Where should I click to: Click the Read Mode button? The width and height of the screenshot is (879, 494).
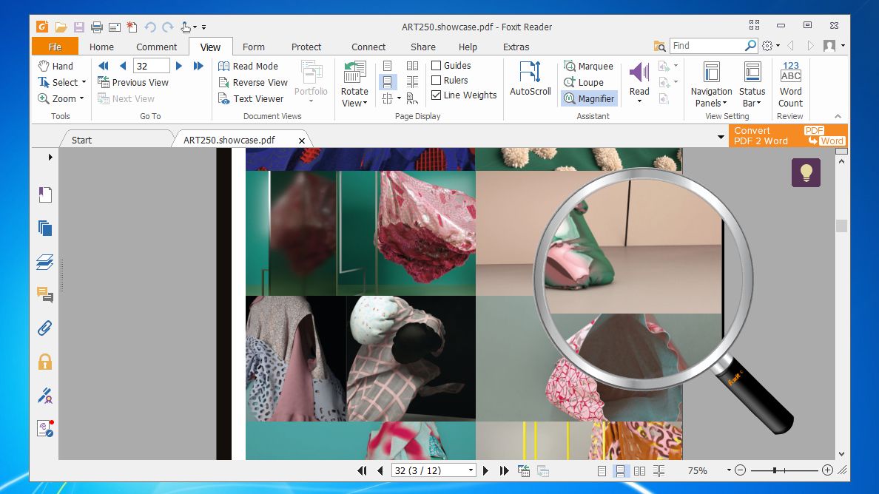click(248, 66)
